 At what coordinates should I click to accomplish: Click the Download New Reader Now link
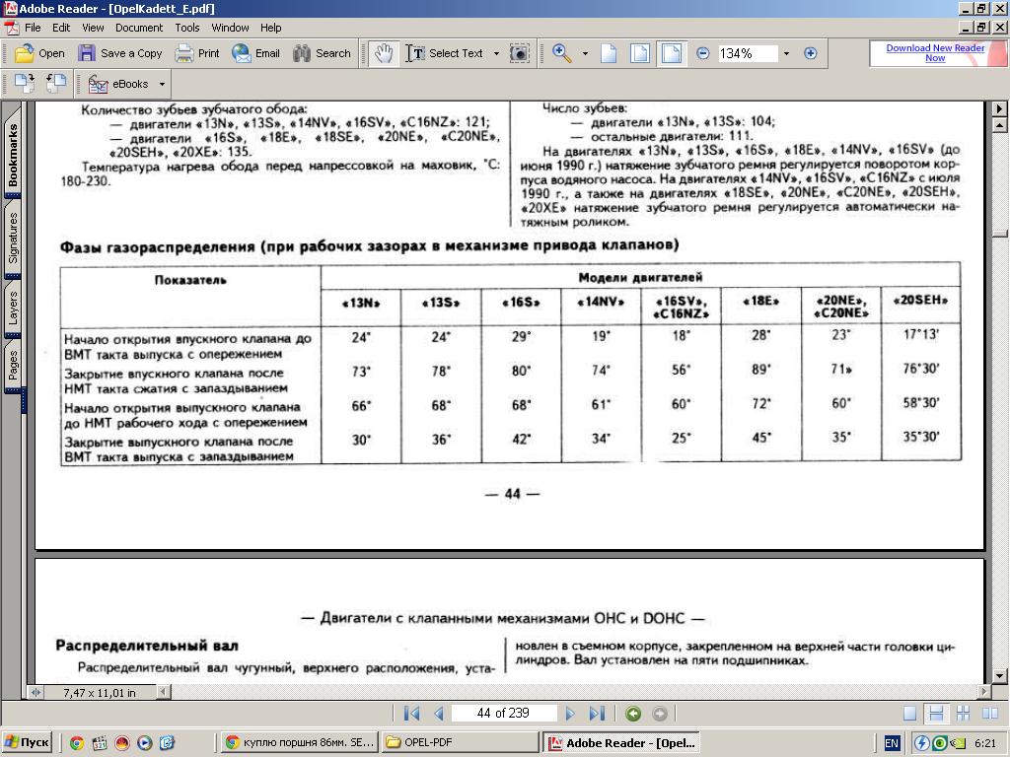935,53
